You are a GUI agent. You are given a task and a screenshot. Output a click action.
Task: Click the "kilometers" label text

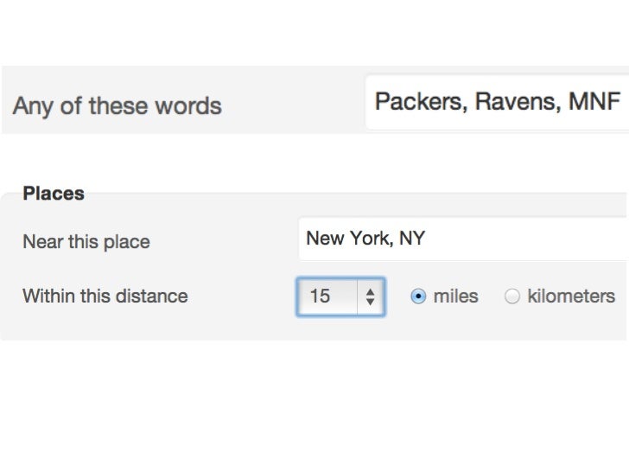[x=571, y=297]
